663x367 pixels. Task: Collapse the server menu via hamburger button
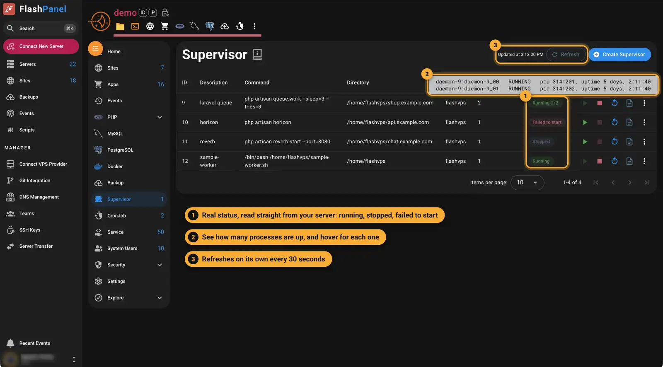(x=95, y=49)
